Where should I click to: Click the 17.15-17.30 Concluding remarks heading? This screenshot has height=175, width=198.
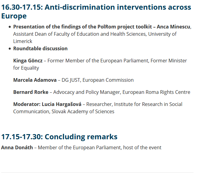[x=59, y=137]
